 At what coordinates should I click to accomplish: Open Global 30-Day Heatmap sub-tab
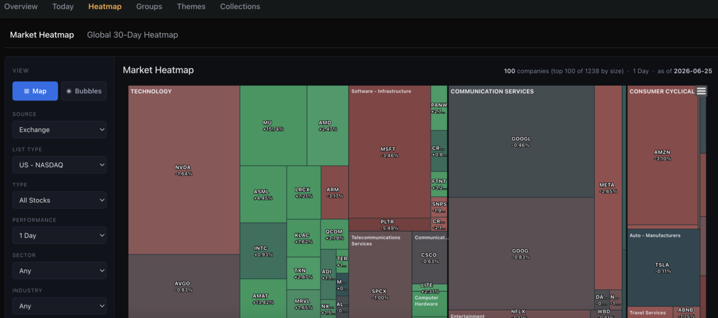tap(132, 35)
